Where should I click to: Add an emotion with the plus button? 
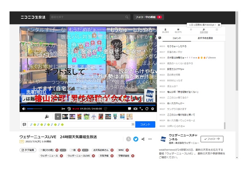point(58,117)
